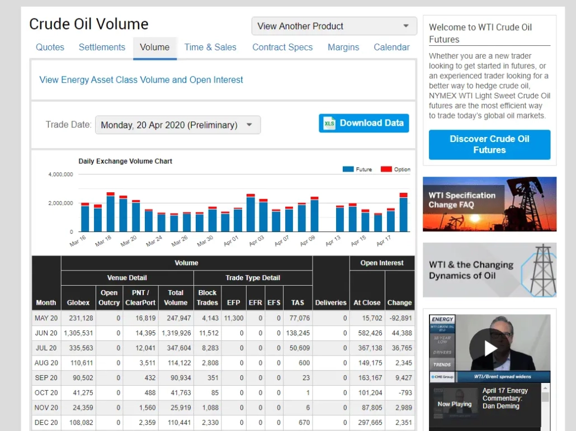Switch to the Calendar tab

391,48
